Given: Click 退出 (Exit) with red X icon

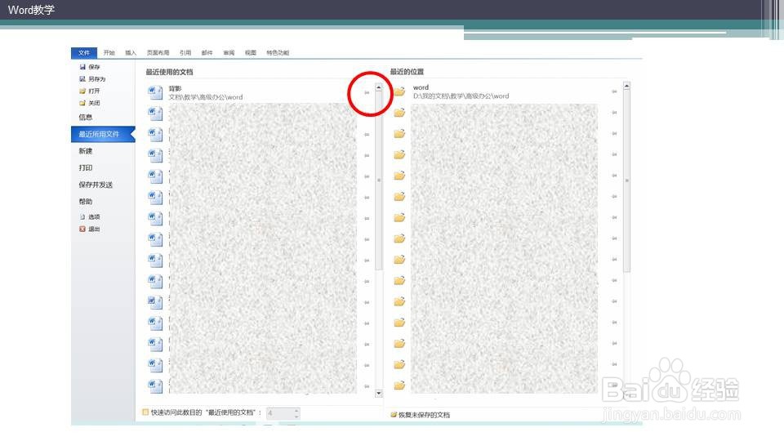Looking at the screenshot, I should point(90,229).
